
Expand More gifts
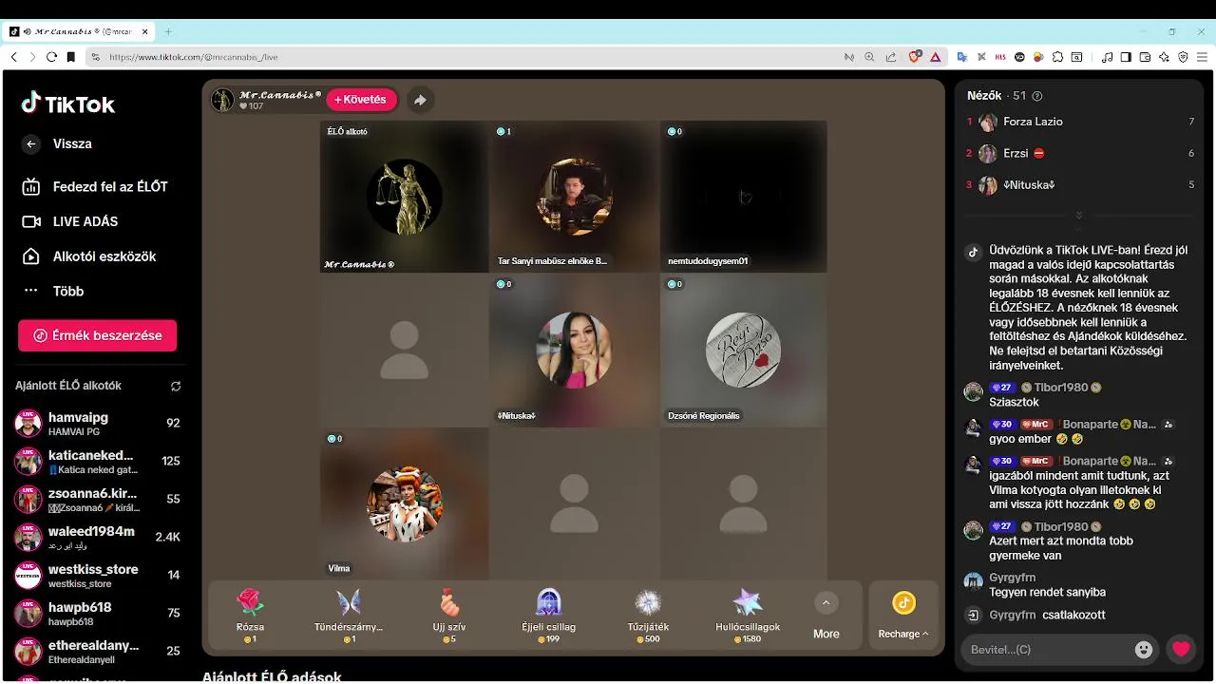click(826, 616)
